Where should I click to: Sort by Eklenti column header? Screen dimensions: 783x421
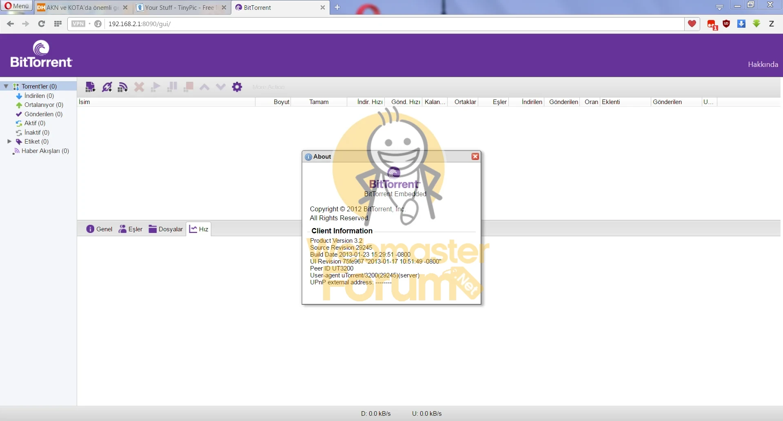[x=626, y=102]
